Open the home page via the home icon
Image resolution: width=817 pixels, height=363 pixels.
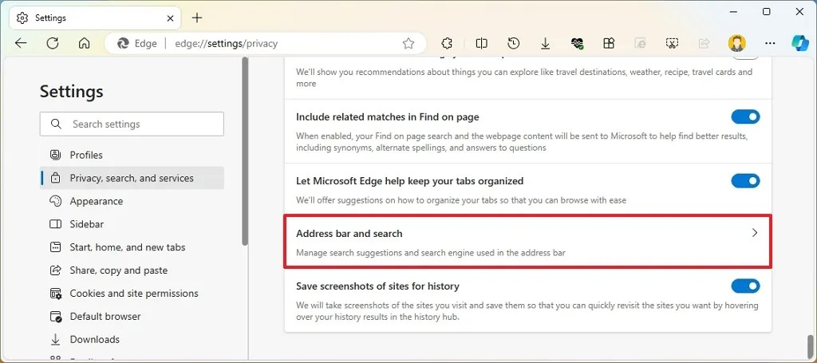[x=84, y=44]
